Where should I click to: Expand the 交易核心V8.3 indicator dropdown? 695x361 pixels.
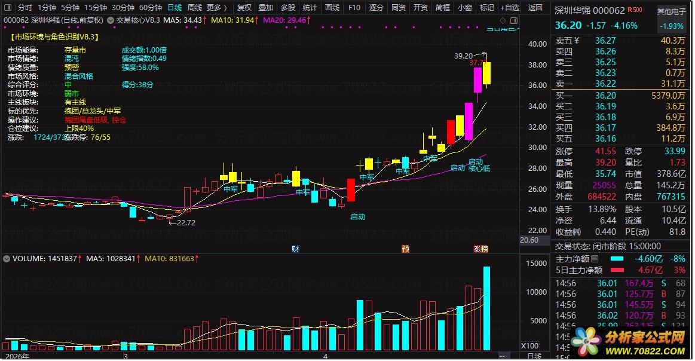click(x=111, y=20)
